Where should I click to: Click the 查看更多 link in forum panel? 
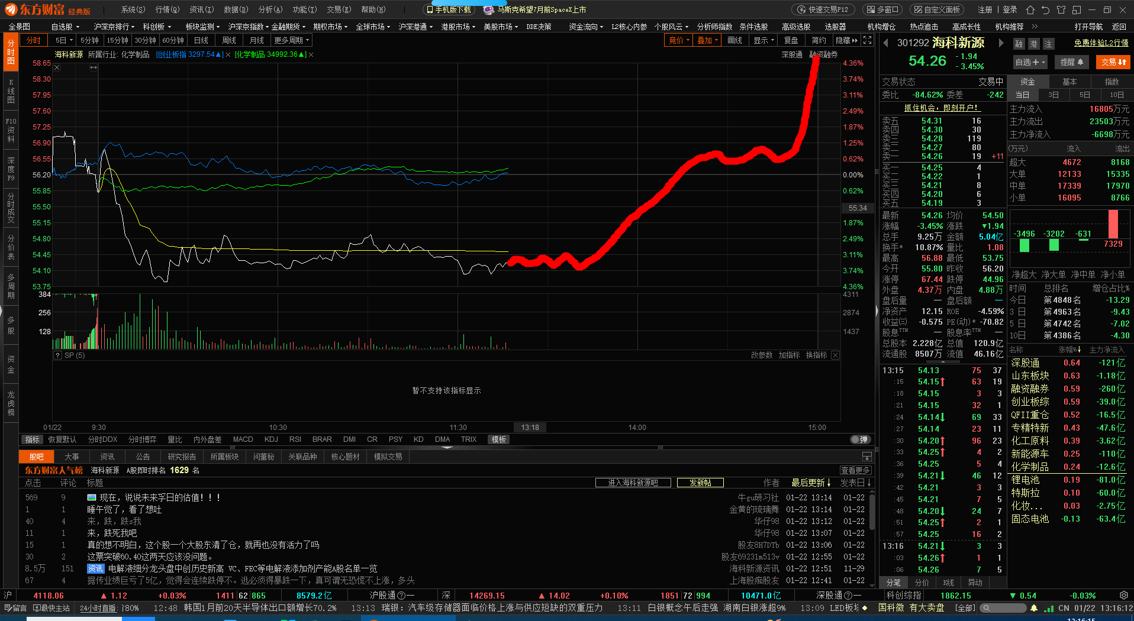coord(855,470)
